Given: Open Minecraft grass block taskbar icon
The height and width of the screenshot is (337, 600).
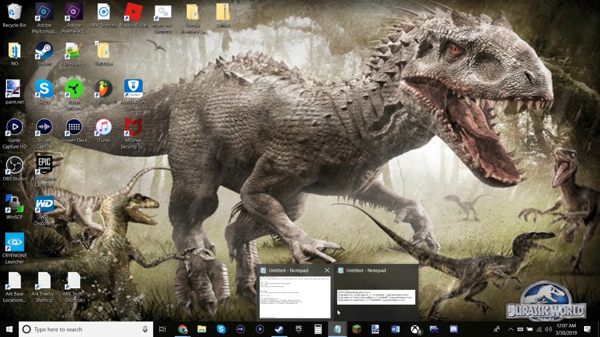Looking at the screenshot, I should click(x=357, y=330).
